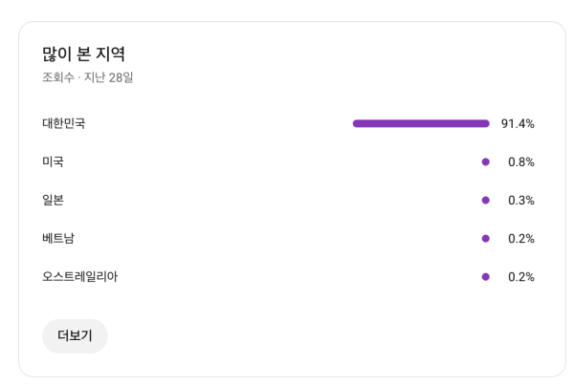Click the separator dot in the subtitle
Screen dimensions: 574x386
click(79, 77)
